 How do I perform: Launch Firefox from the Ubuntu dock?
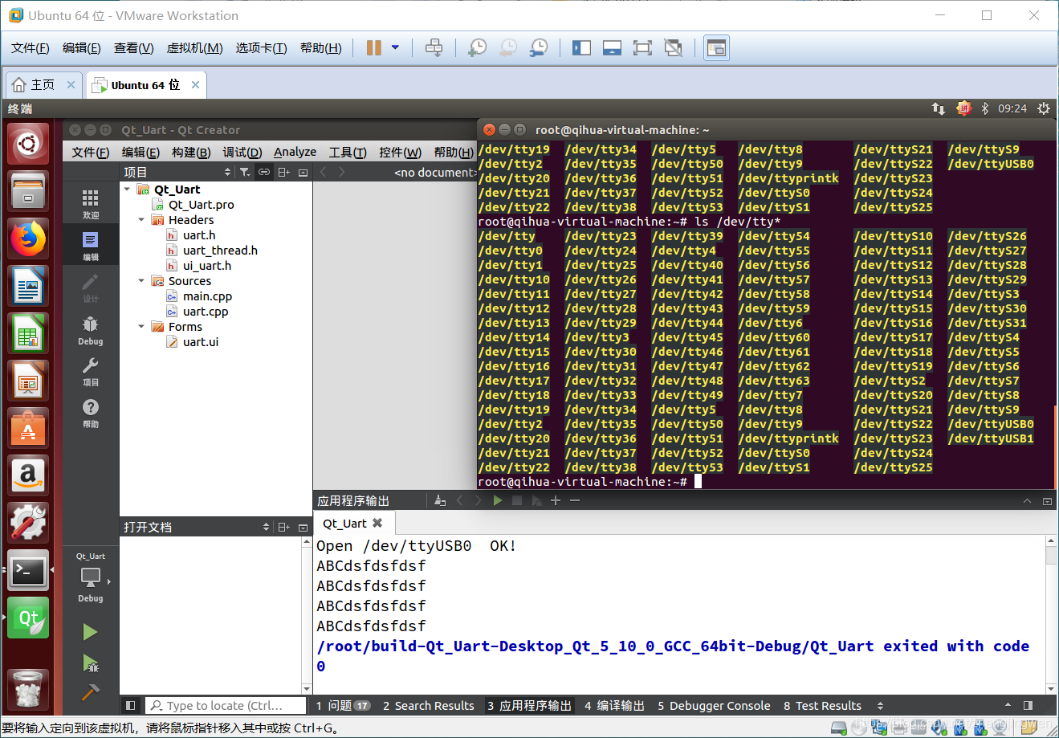(x=28, y=239)
